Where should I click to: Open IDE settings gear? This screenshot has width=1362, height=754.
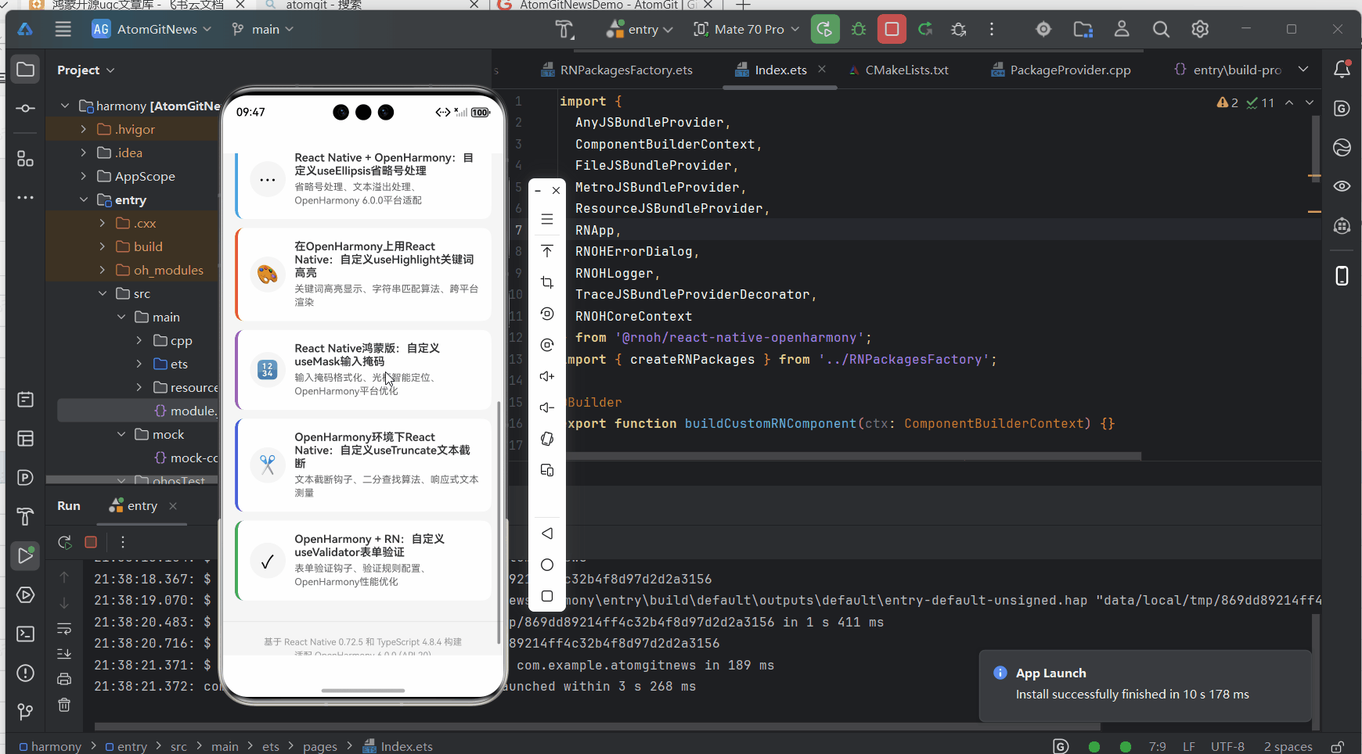pos(1200,30)
